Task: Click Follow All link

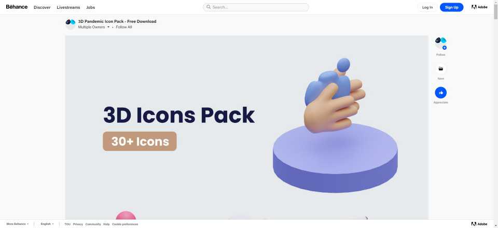Action: coord(124,27)
